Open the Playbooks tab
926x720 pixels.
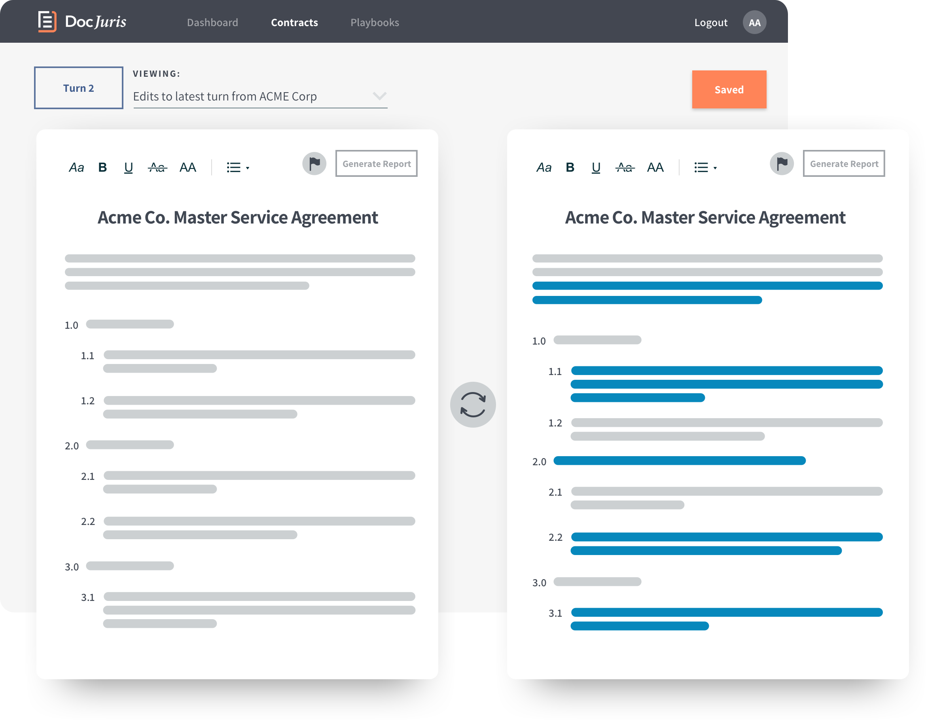[x=374, y=23]
